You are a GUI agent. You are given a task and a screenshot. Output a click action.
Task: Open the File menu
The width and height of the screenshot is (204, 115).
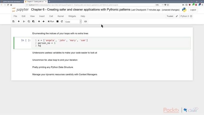pos(15,16)
